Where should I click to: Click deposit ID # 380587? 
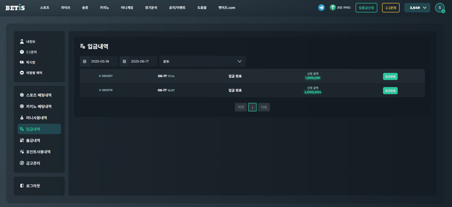[x=106, y=76]
